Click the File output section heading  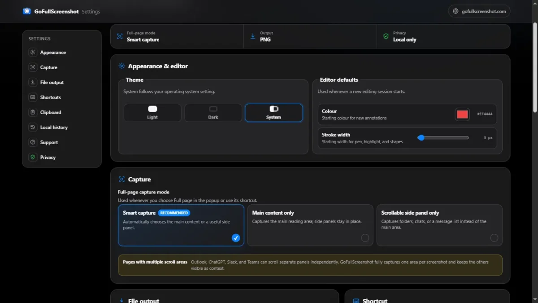[143, 300]
